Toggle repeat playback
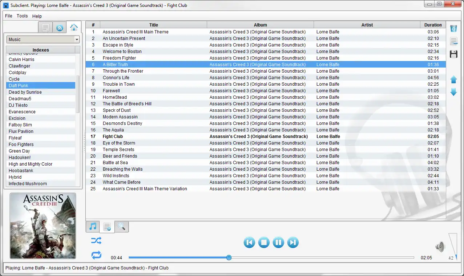 point(96,255)
